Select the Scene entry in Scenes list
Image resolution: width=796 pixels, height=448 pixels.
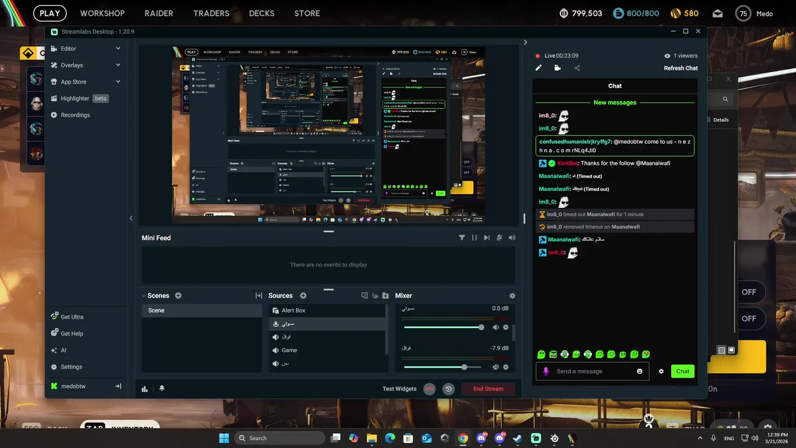click(201, 310)
